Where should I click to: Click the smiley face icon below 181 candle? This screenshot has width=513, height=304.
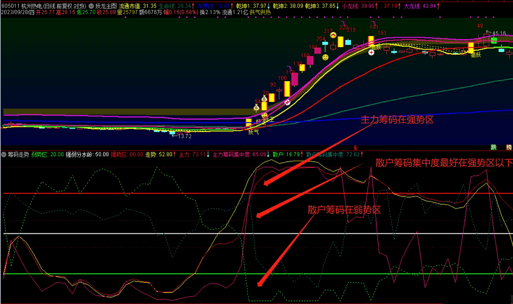[325, 57]
